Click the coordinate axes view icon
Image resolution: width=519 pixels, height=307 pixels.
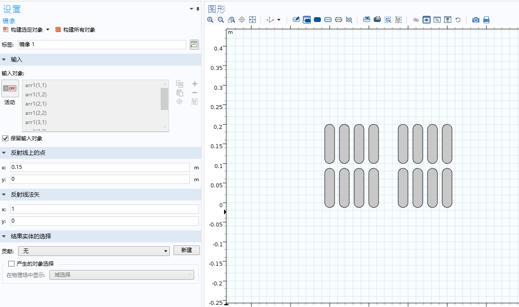pyautogui.click(x=270, y=20)
